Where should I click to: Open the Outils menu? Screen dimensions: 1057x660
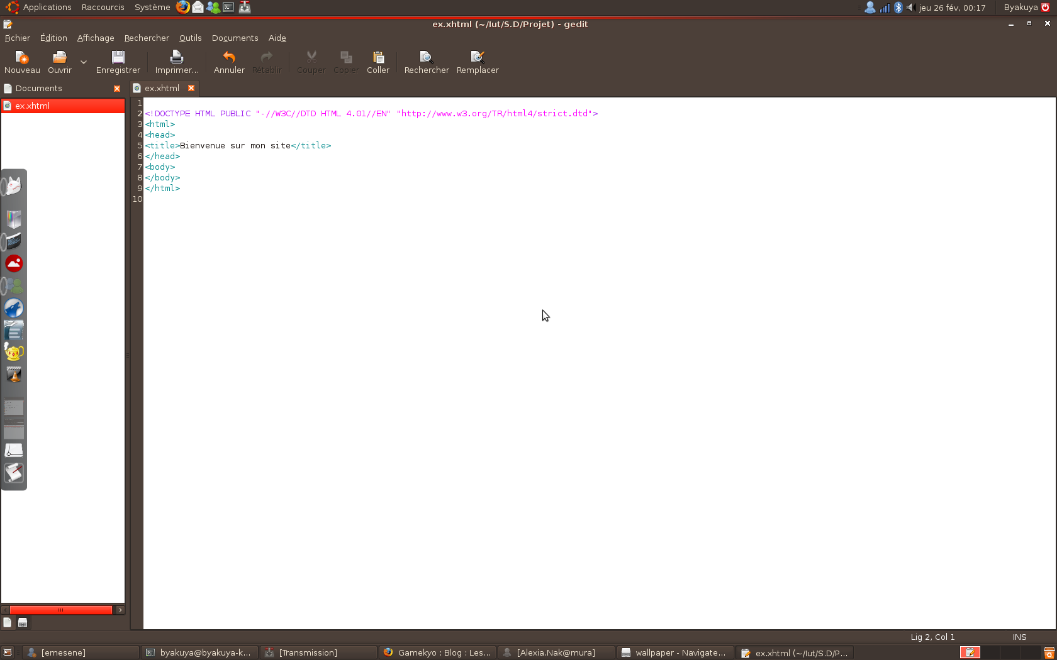pos(191,38)
